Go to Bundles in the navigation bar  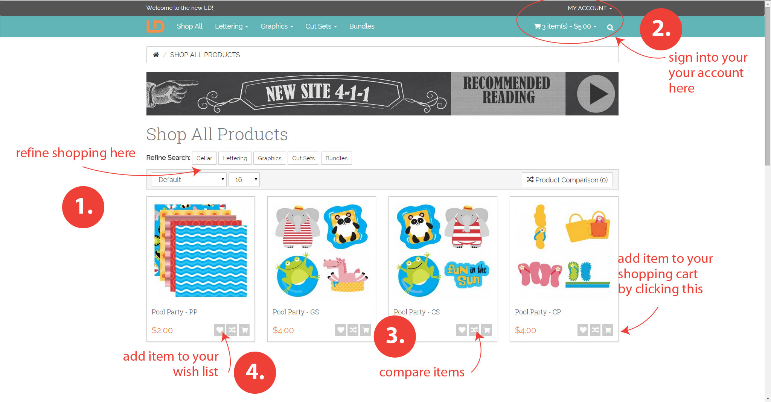(361, 26)
